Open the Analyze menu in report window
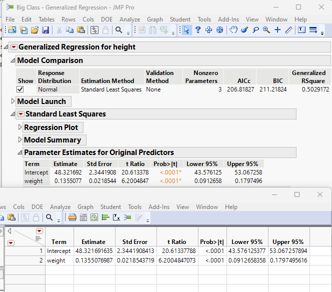332x292 pixels. pos(129,19)
